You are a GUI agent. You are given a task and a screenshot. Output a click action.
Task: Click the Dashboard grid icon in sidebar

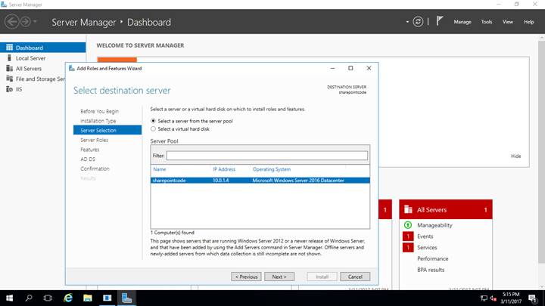click(9, 47)
